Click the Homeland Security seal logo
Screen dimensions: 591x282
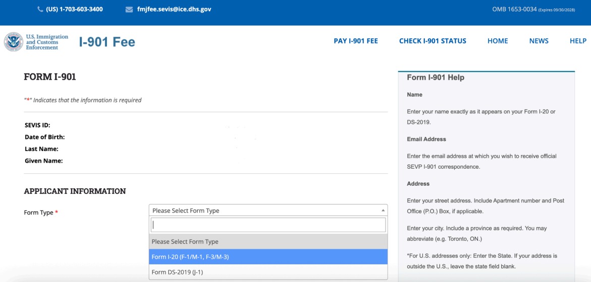pyautogui.click(x=14, y=41)
